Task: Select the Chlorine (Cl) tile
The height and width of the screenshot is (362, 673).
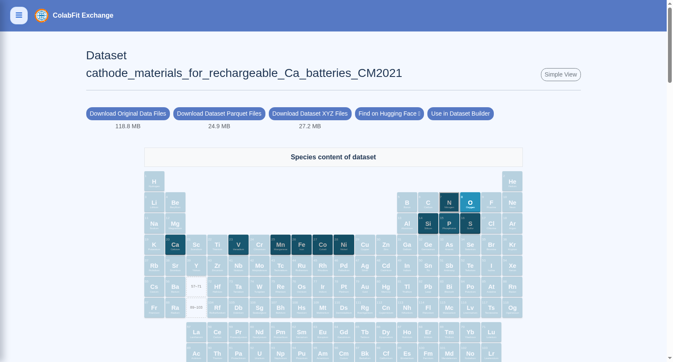Action: [x=491, y=224]
